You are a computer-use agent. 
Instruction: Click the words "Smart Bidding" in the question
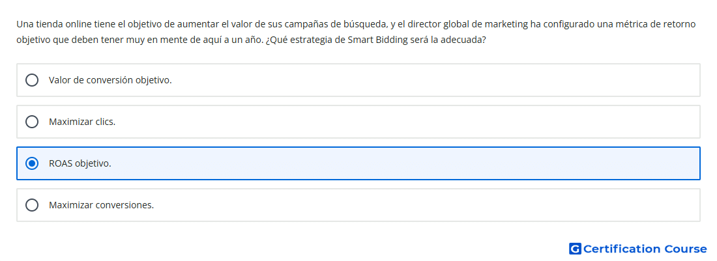coord(373,40)
